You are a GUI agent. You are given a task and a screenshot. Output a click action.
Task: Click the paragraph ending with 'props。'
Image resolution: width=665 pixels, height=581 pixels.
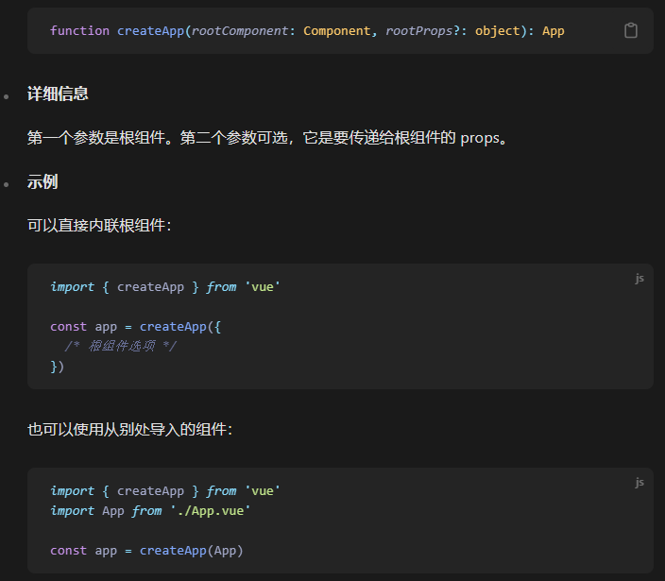tap(267, 138)
